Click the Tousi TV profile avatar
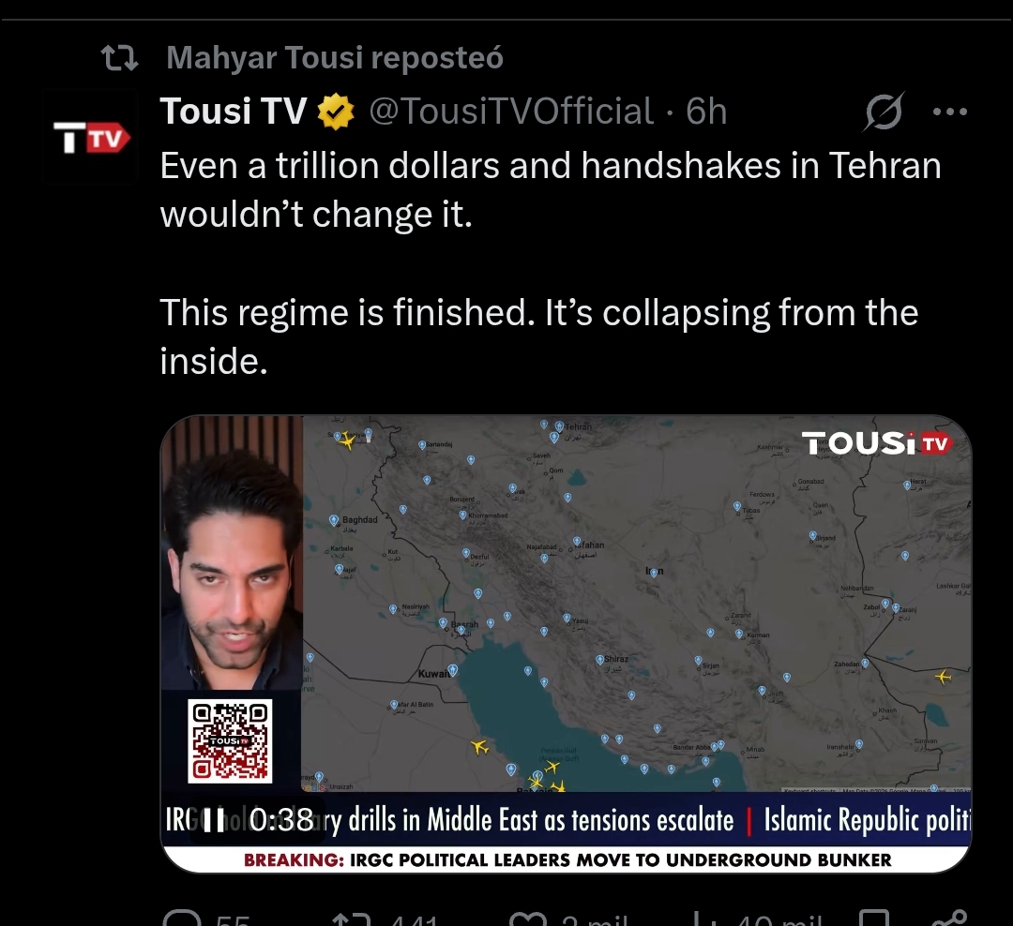 90,138
